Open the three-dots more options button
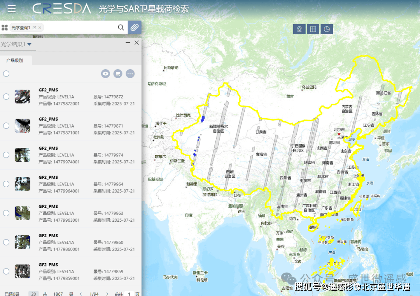This screenshot has height=296, width=420. coord(130,74)
